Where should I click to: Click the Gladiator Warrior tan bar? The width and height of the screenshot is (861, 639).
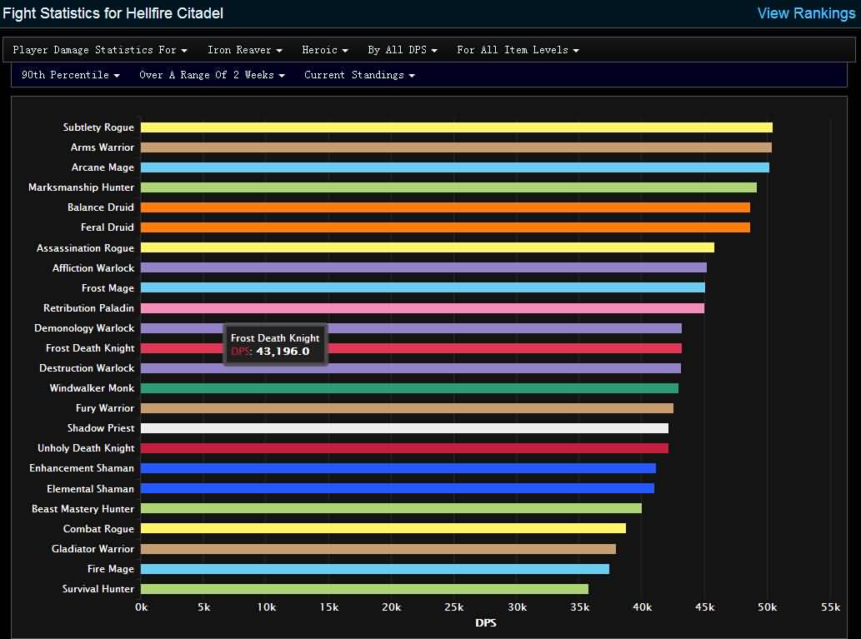point(378,548)
